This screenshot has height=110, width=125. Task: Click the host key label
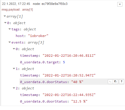[20, 36]
